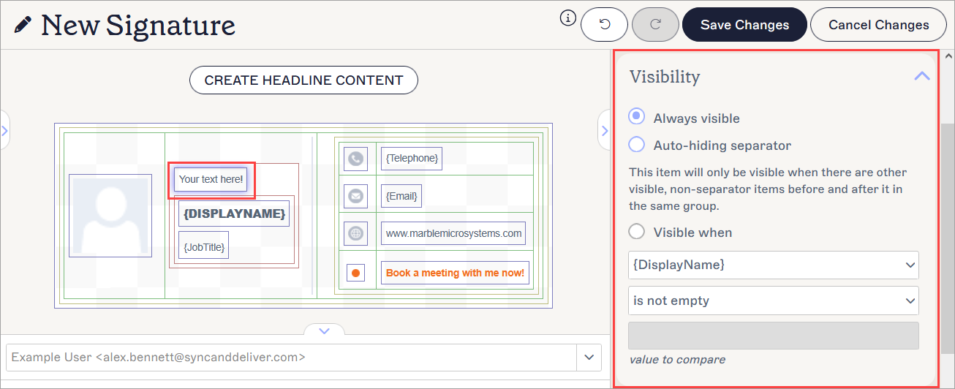The height and width of the screenshot is (389, 955).
Task: Click the pencil edit icon beside title
Action: (23, 25)
